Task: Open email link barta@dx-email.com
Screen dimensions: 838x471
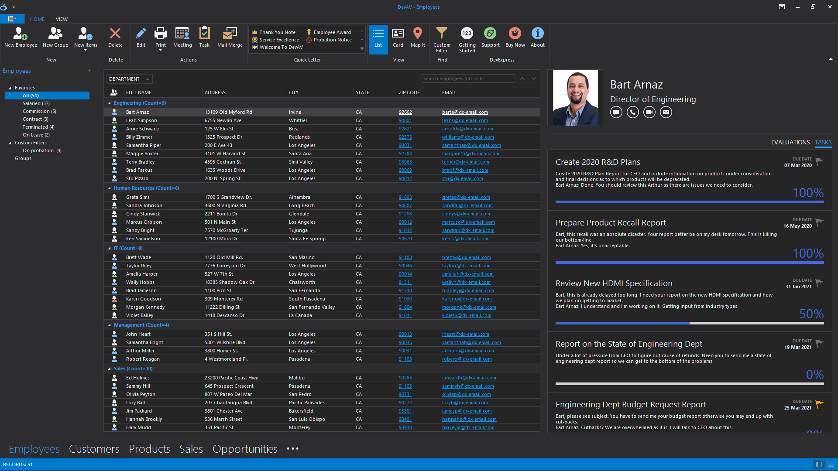Action: [465, 113]
